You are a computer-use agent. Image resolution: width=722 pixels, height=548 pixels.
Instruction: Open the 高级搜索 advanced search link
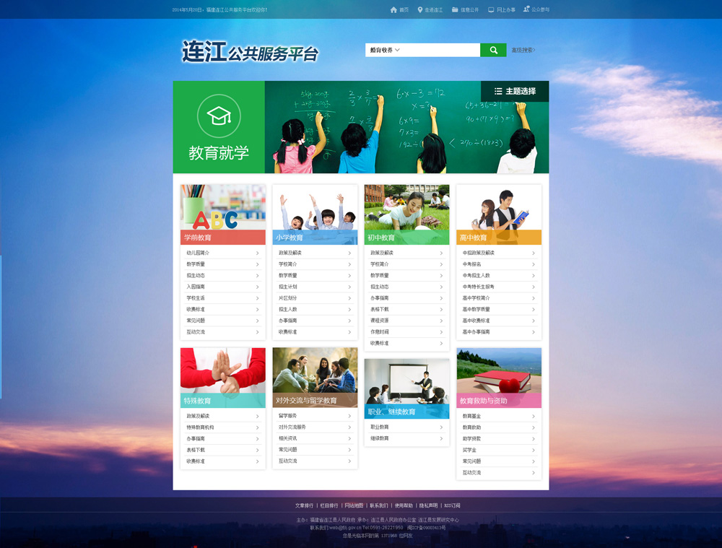tap(523, 51)
